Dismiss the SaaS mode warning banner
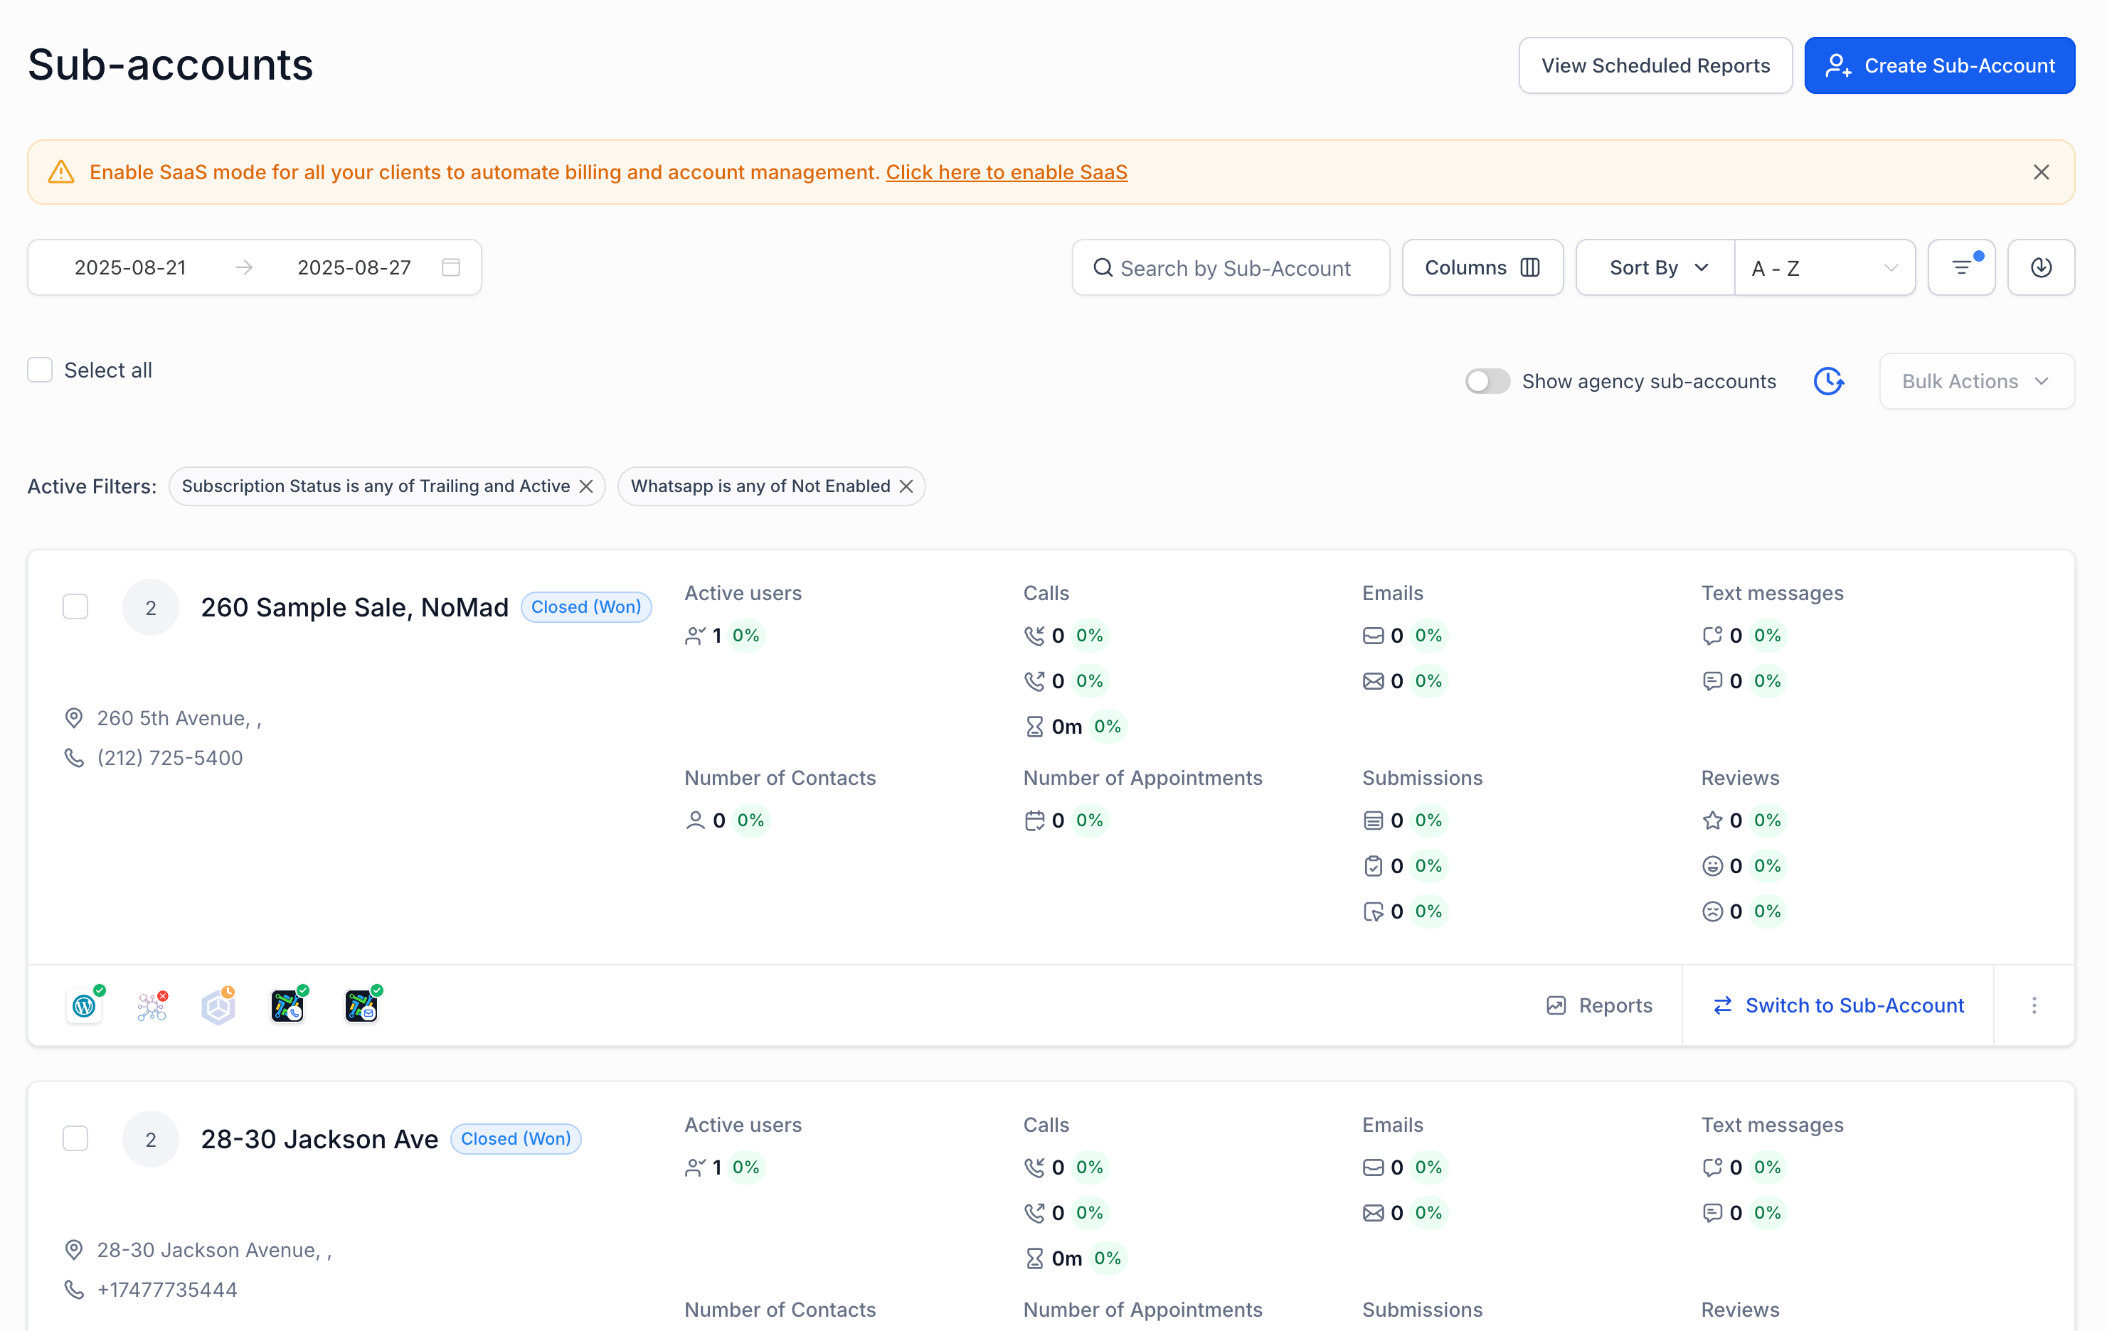Viewport: 2107px width, 1331px height. tap(2041, 172)
